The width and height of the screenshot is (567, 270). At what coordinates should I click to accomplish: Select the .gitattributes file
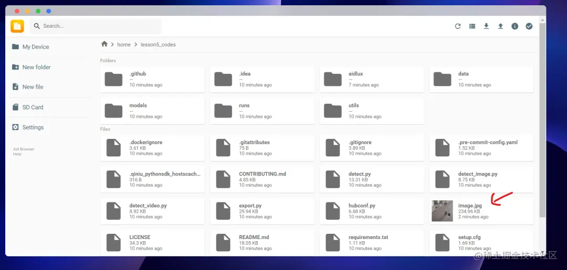(262, 148)
